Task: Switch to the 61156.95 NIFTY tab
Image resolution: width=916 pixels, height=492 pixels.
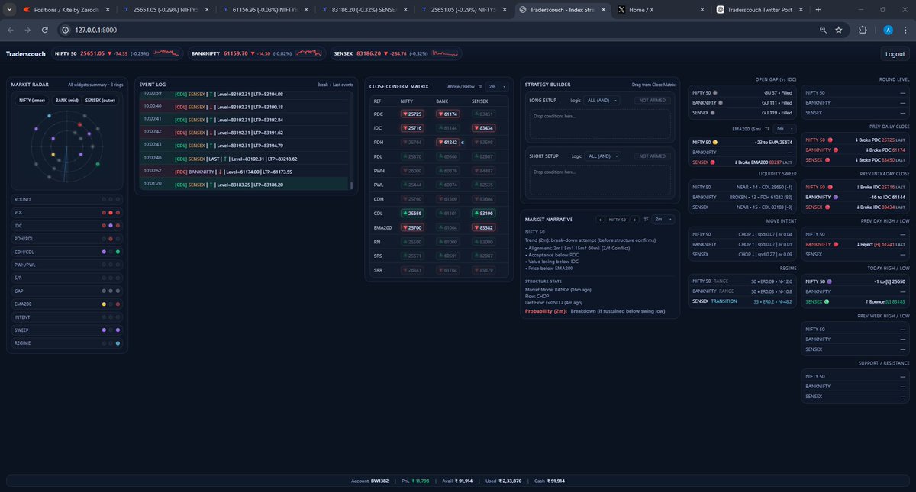Action: 263,9
